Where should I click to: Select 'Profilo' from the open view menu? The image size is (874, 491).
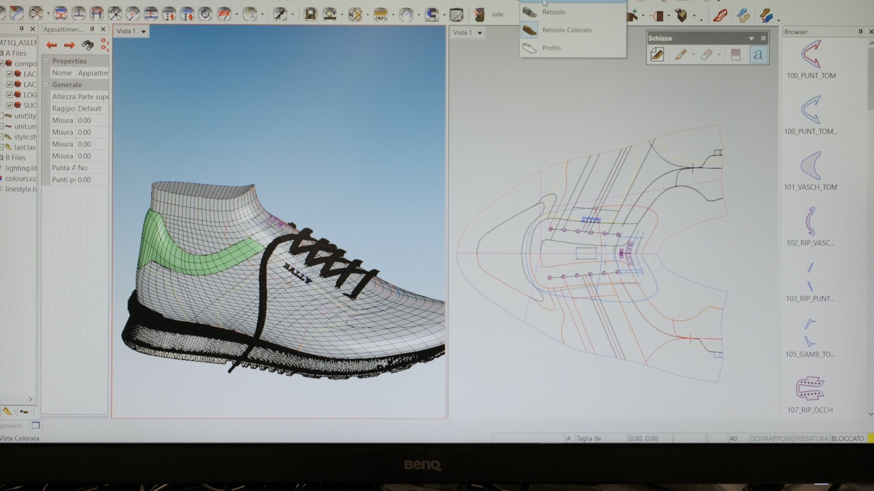click(550, 48)
